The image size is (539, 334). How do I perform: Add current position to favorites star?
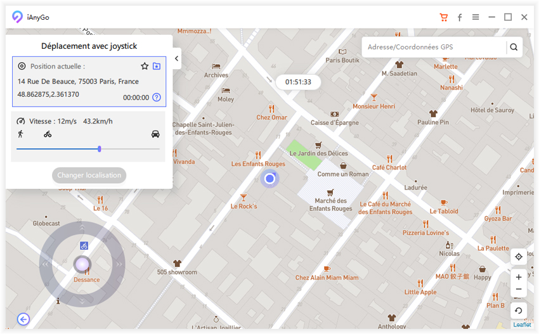coord(145,66)
